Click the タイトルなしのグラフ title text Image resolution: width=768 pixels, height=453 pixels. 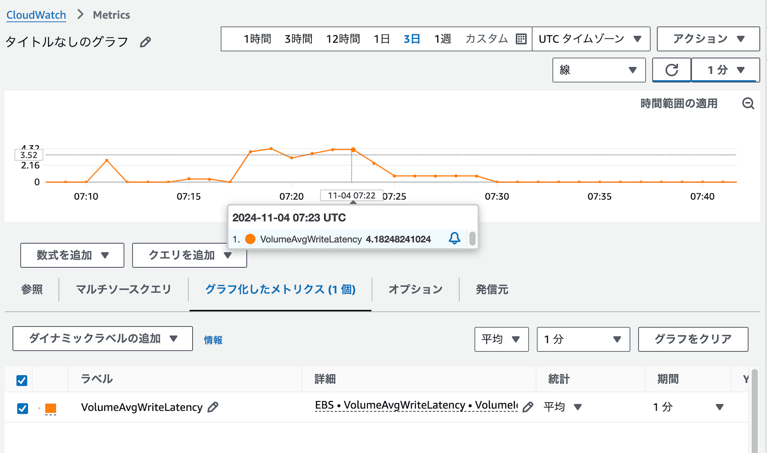pos(66,42)
